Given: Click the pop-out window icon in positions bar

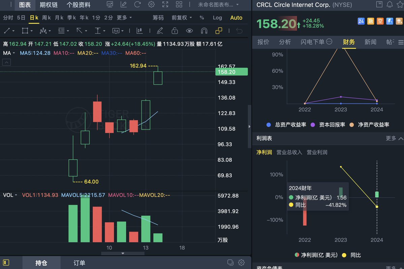Looking at the screenshot, I should (230, 262).
